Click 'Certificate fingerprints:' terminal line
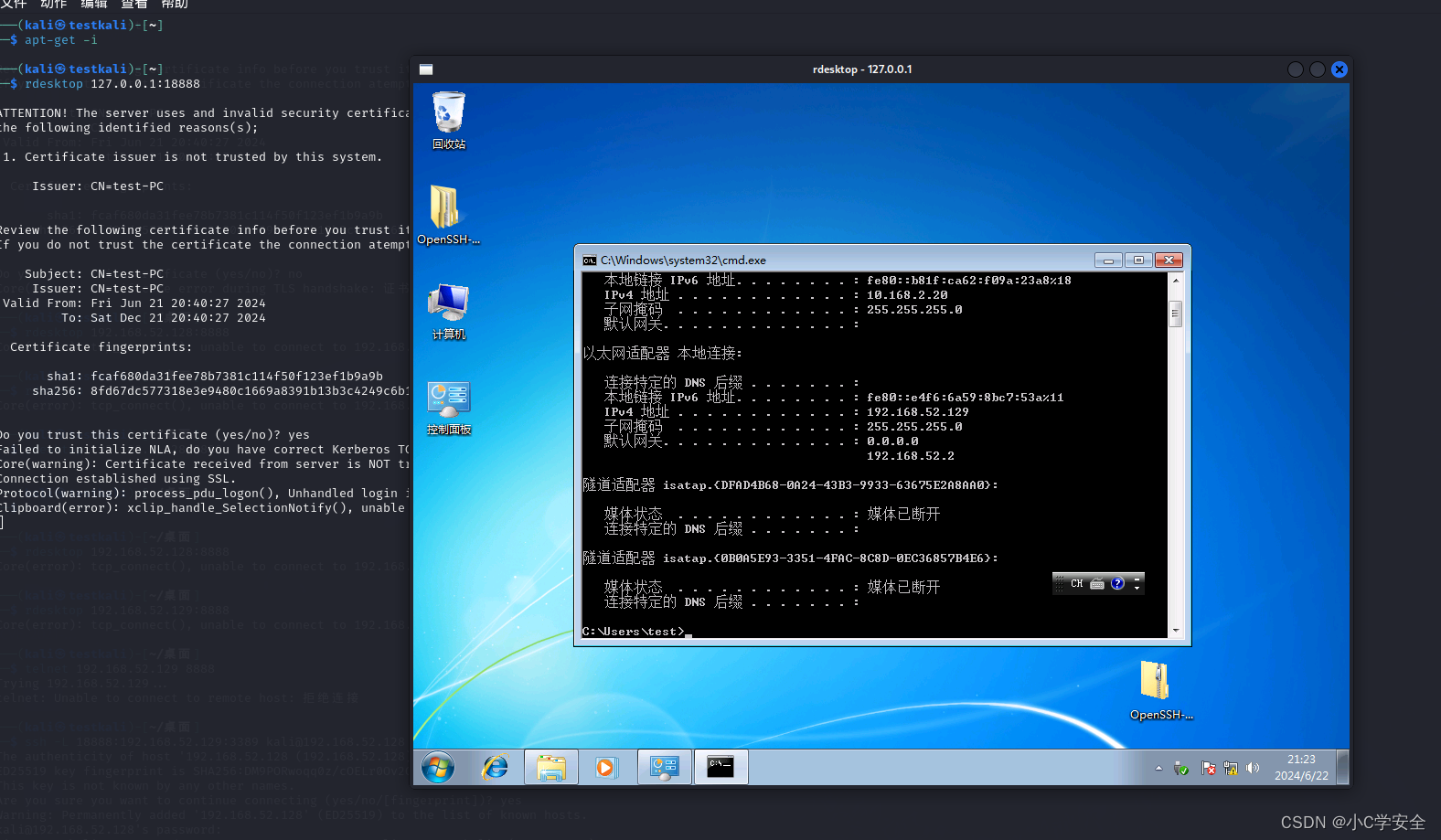The height and width of the screenshot is (840, 1441). pos(101,347)
